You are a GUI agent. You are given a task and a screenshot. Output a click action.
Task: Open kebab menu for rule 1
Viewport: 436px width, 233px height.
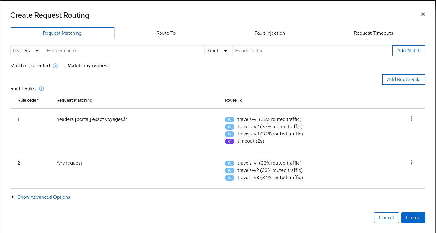[411, 119]
